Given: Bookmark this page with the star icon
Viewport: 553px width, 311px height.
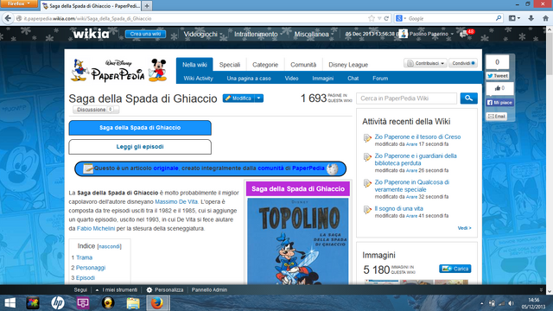Looking at the screenshot, I should click(x=372, y=18).
